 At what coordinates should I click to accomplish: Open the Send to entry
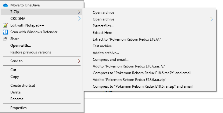41,61
